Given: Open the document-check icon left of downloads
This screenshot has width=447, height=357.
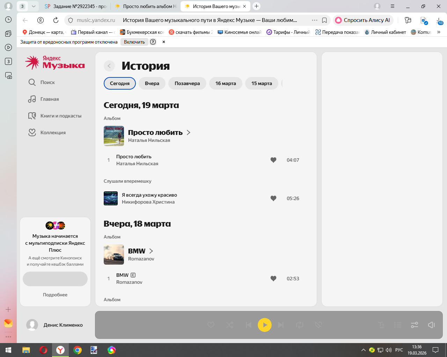Looking at the screenshot, I should click(424, 21).
